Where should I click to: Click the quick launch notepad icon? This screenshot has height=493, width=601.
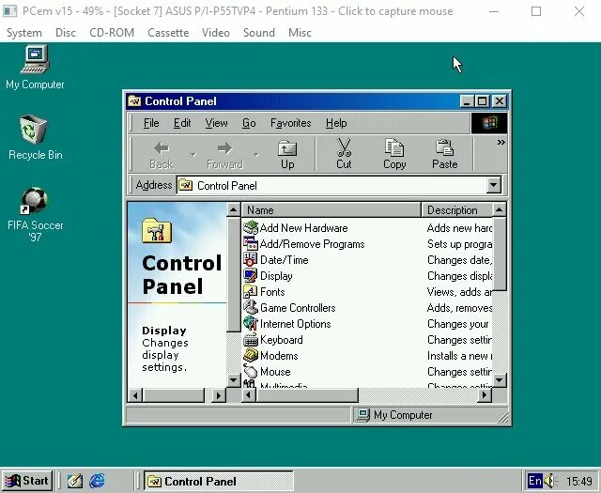(x=75, y=481)
